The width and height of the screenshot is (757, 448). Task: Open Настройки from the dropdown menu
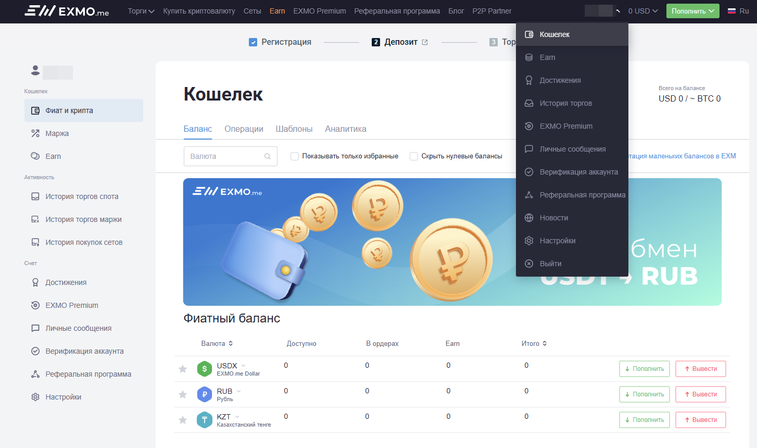[x=572, y=241]
